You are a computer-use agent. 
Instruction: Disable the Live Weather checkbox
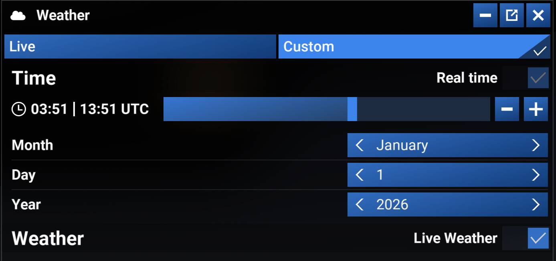click(x=538, y=238)
